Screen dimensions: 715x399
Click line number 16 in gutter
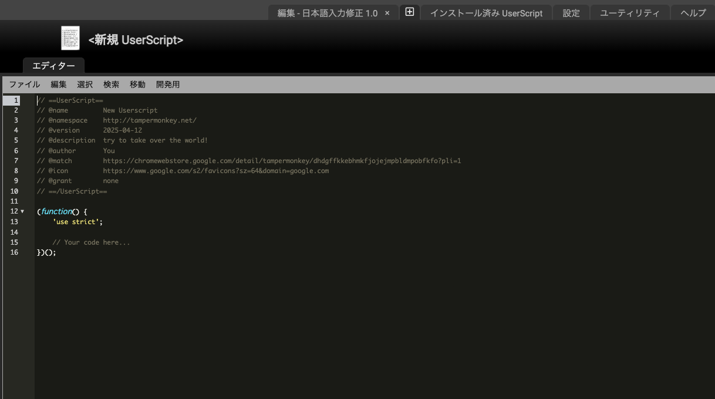pos(14,252)
